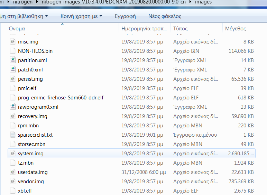Click the misc.img file icon

(x=13, y=42)
